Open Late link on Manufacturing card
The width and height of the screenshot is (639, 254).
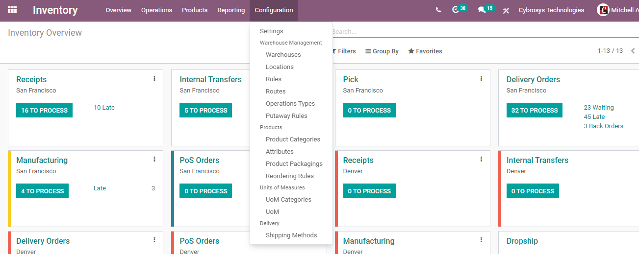[100, 188]
